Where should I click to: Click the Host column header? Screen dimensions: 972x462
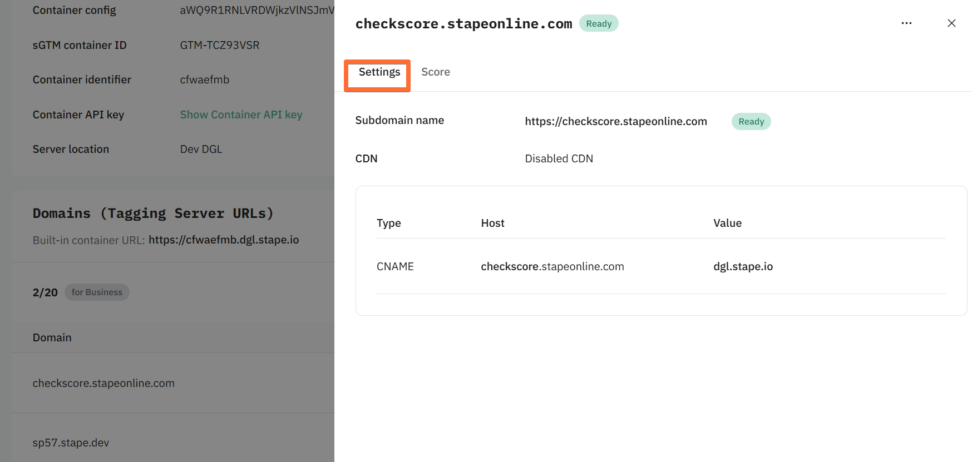point(492,223)
